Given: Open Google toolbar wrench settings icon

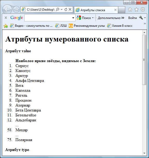Looking at the screenshot, I should (x=141, y=18).
